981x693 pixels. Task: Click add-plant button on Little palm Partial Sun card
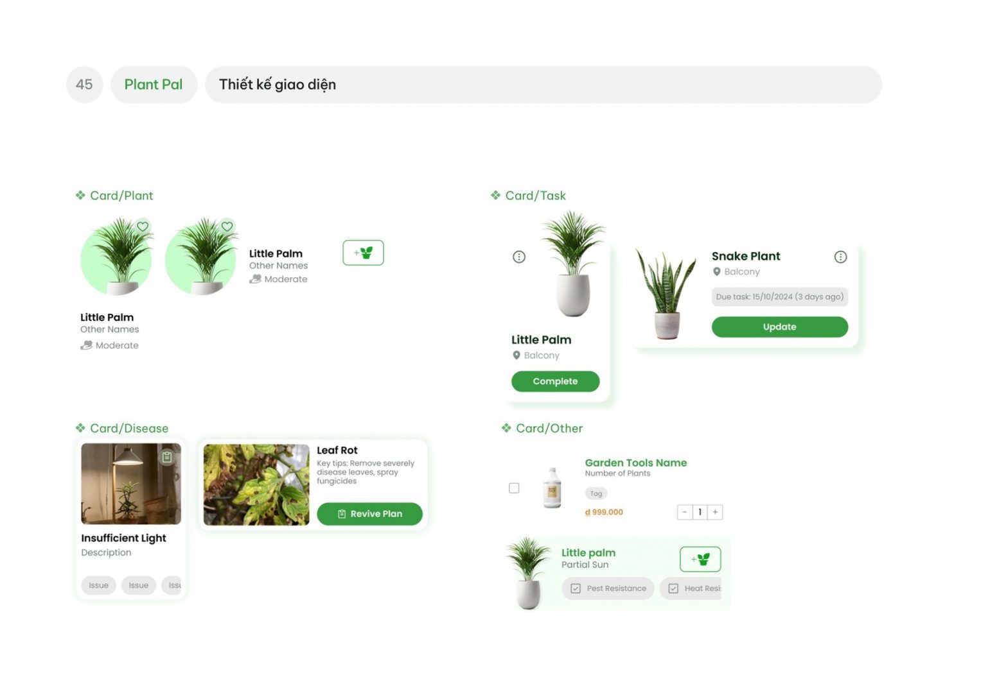(700, 560)
